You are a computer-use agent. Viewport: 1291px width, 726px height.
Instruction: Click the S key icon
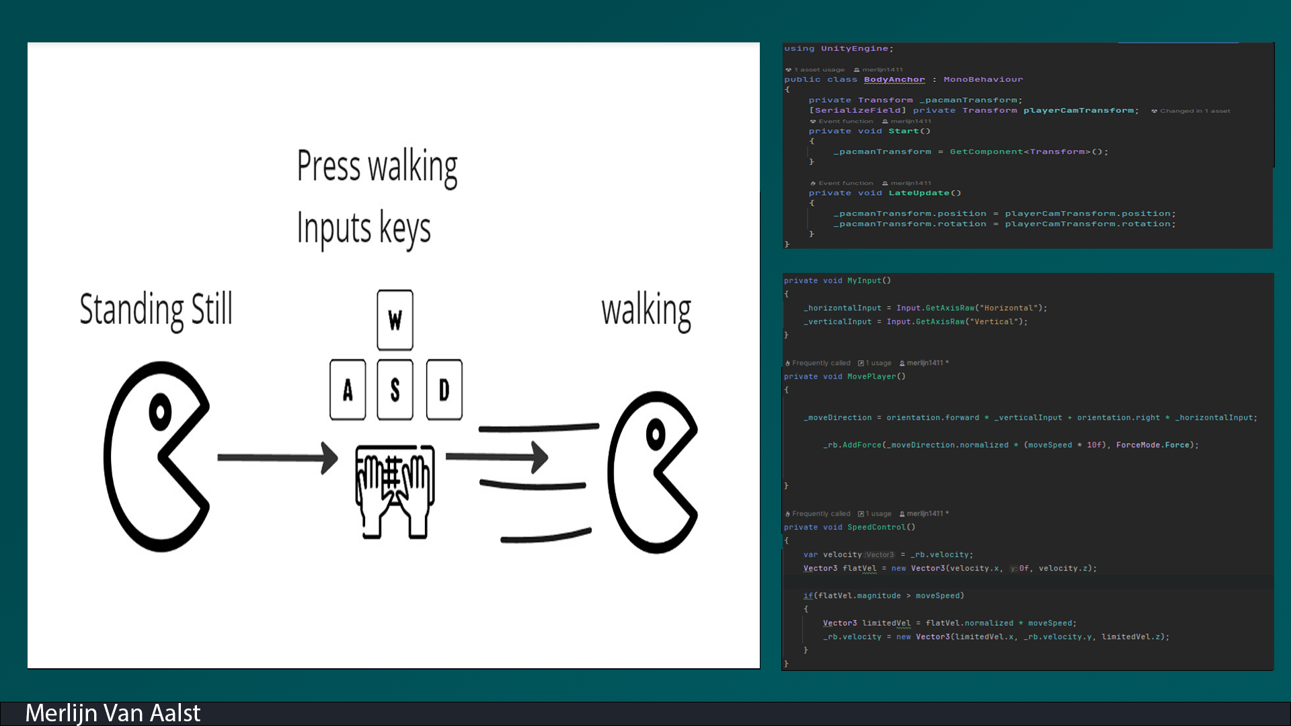tap(395, 390)
